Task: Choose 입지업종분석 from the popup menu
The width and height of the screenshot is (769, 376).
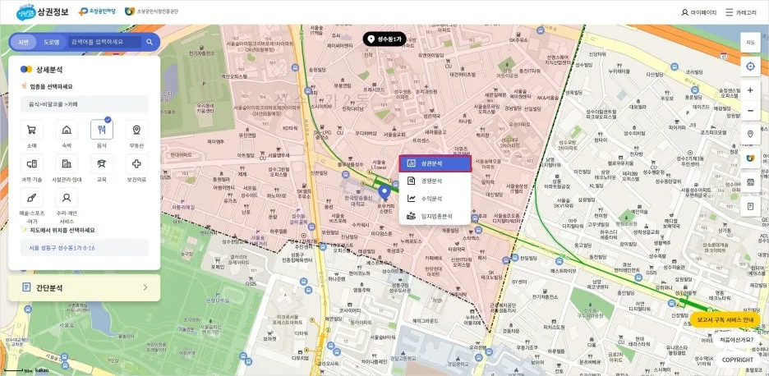Action: 435,216
